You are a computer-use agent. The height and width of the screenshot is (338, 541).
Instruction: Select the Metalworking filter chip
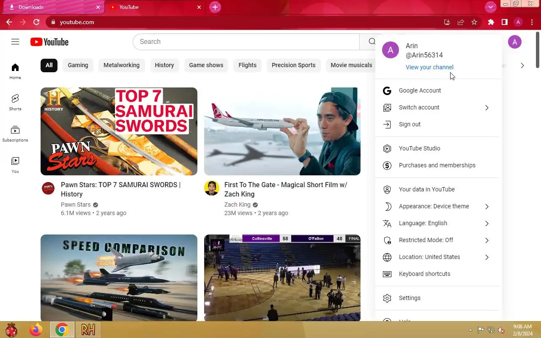click(121, 65)
